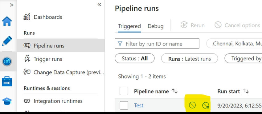The height and width of the screenshot is (114, 262).
Task: Click cancel icon on Test row
Action: pos(192,105)
